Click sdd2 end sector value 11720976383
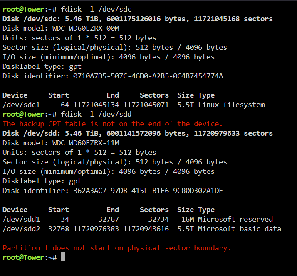Screen dimensions: 297x276 (x=96, y=229)
